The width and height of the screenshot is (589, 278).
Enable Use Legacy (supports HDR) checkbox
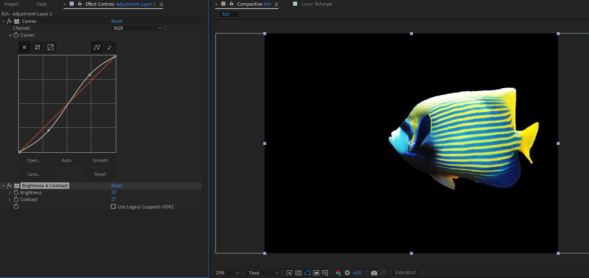[113, 207]
